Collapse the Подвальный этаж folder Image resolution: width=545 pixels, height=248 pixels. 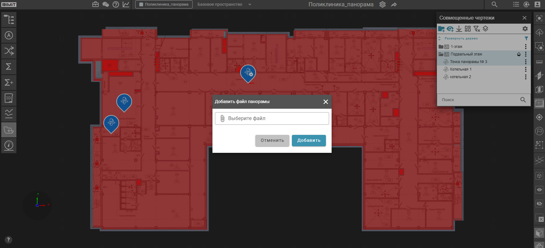point(441,54)
